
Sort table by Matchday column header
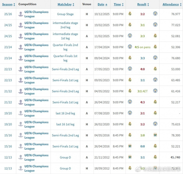[66, 4]
